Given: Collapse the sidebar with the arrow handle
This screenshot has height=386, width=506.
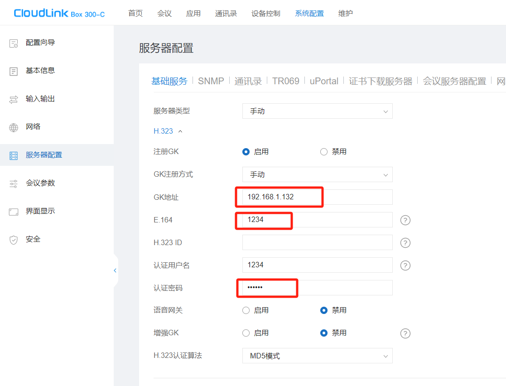Looking at the screenshot, I should coord(115,270).
